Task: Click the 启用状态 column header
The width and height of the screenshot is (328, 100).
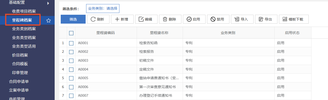Action: [x=293, y=33]
